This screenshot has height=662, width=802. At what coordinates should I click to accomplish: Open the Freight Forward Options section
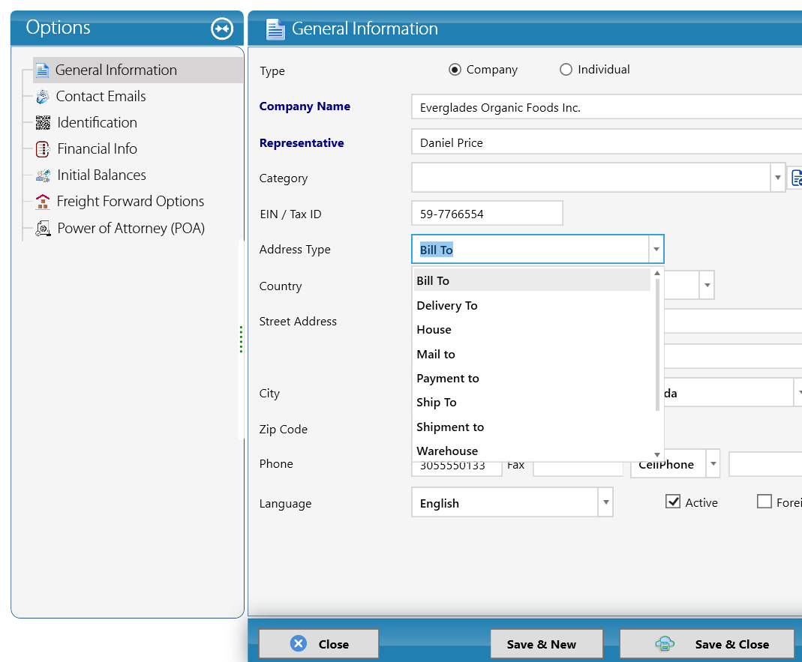pos(130,202)
